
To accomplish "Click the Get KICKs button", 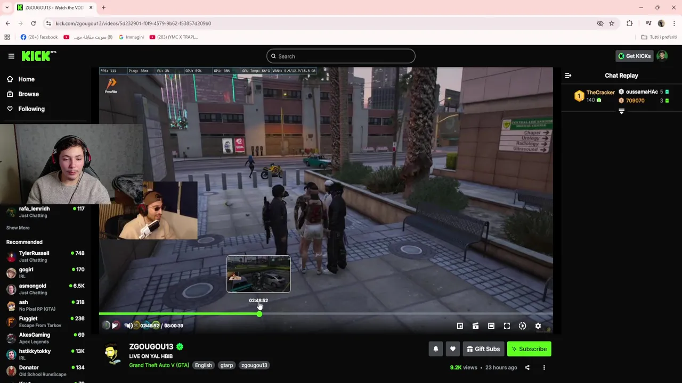I will pyautogui.click(x=634, y=56).
